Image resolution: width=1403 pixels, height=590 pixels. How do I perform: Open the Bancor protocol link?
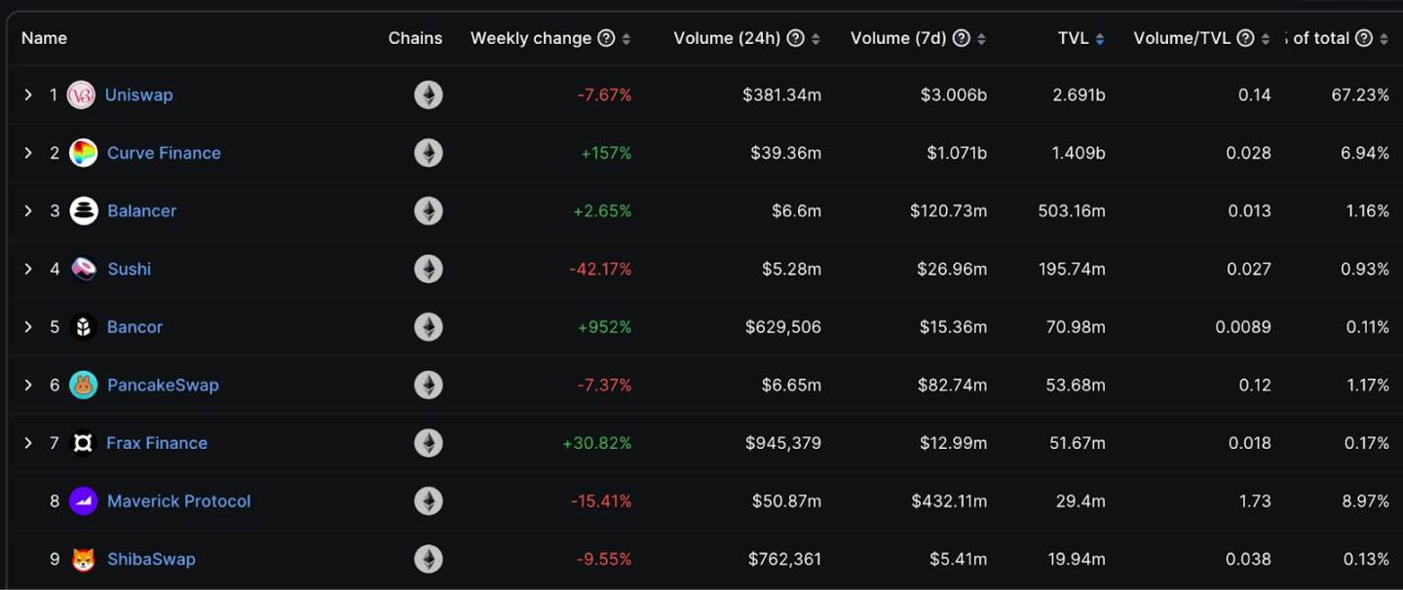point(134,327)
